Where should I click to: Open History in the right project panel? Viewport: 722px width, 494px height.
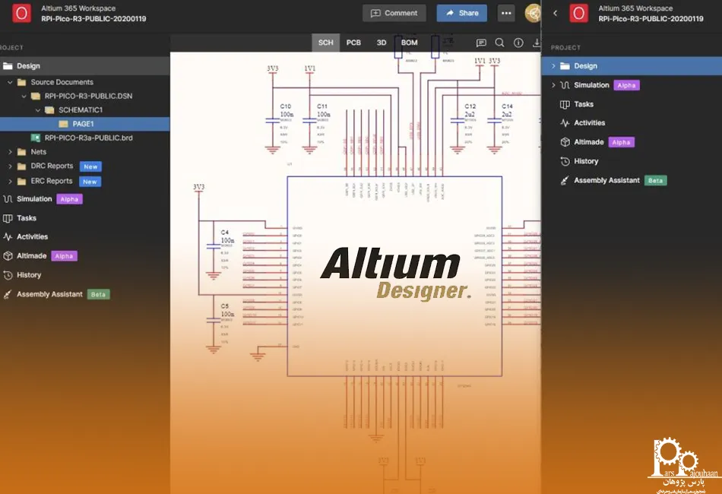[586, 161]
